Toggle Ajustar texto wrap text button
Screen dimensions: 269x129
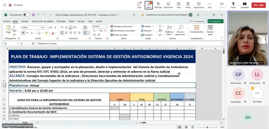(x=85, y=27)
